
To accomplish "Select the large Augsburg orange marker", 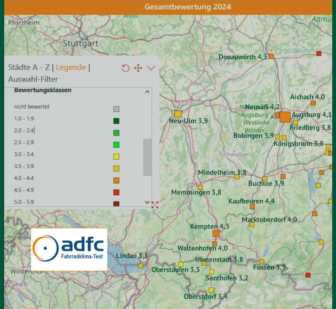I will 285,117.
